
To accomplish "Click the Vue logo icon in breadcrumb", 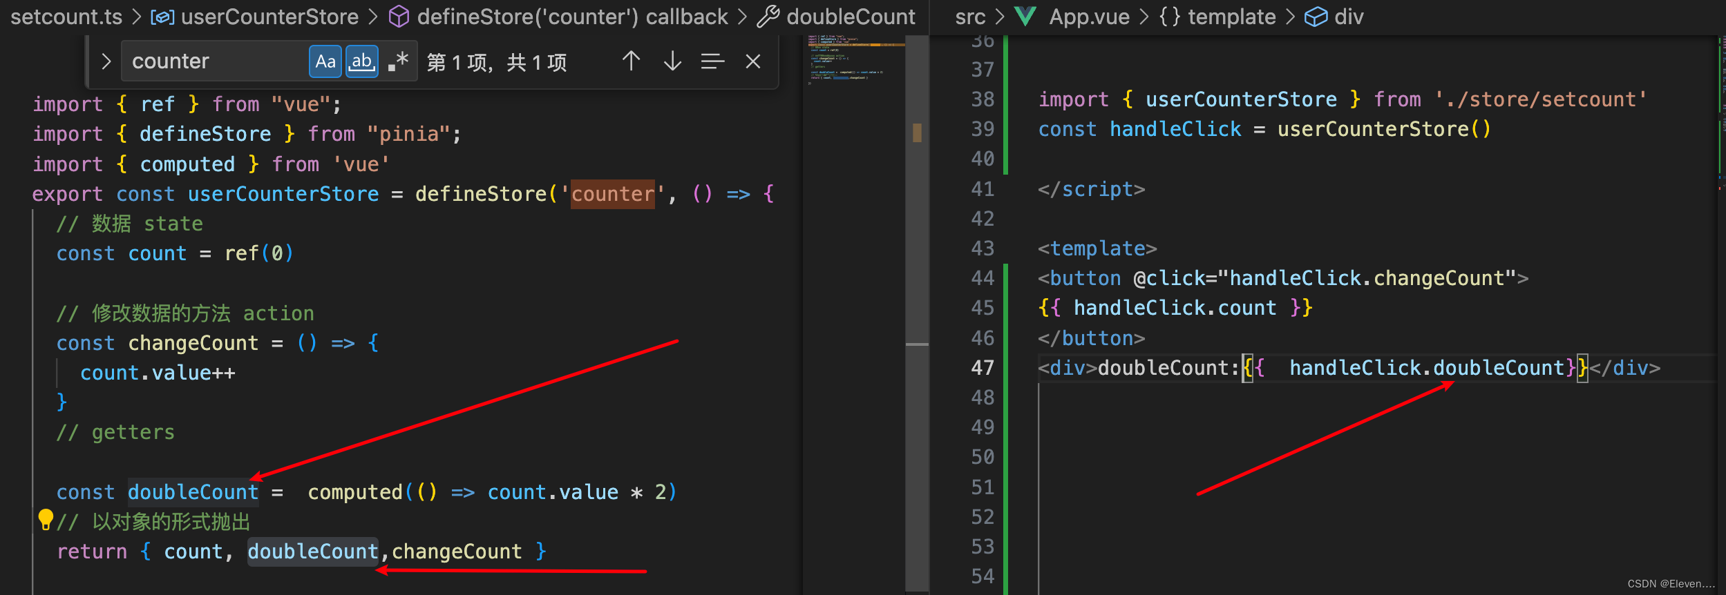I will pos(1025,17).
